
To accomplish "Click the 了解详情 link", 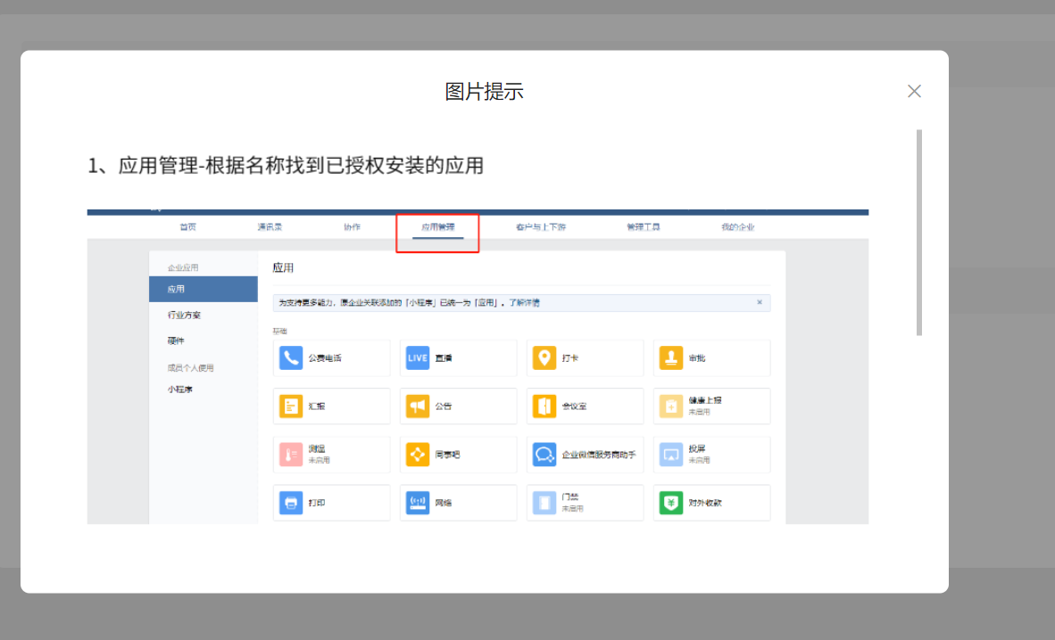I will click(x=524, y=303).
